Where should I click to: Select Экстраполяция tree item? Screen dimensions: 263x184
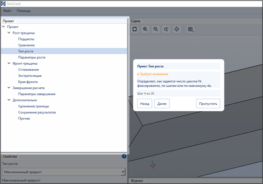click(x=29, y=76)
